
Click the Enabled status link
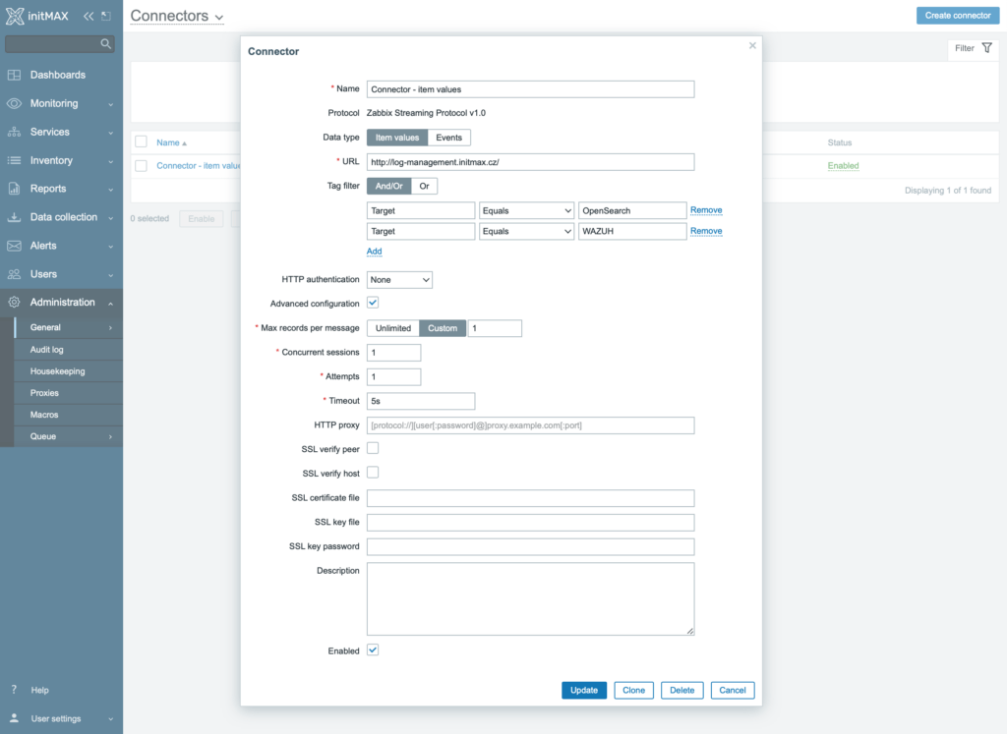[843, 165]
